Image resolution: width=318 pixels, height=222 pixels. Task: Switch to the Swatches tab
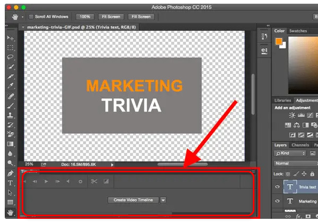[x=298, y=31]
